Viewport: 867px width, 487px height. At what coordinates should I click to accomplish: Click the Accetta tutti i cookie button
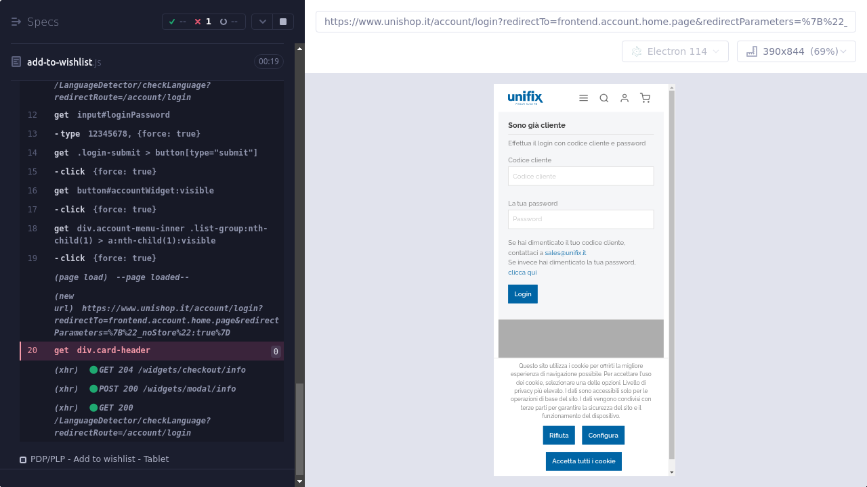coord(583,461)
